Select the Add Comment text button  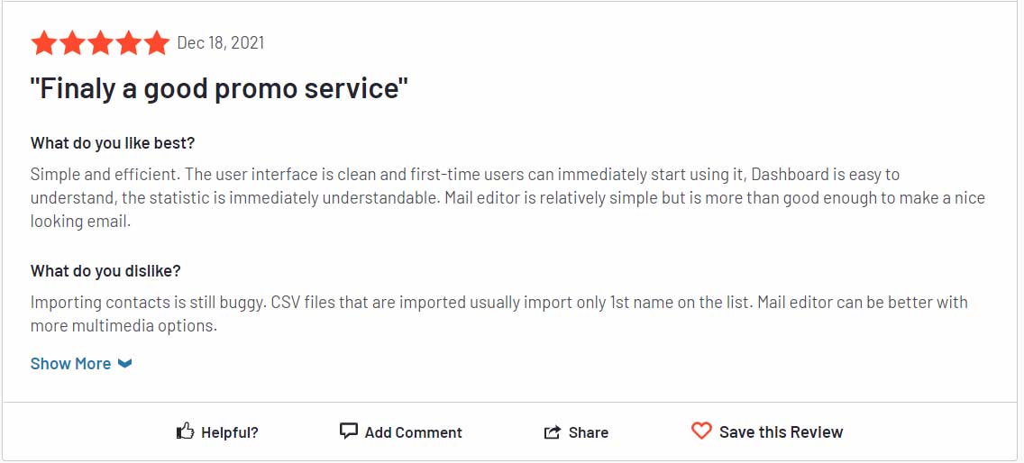pos(414,432)
